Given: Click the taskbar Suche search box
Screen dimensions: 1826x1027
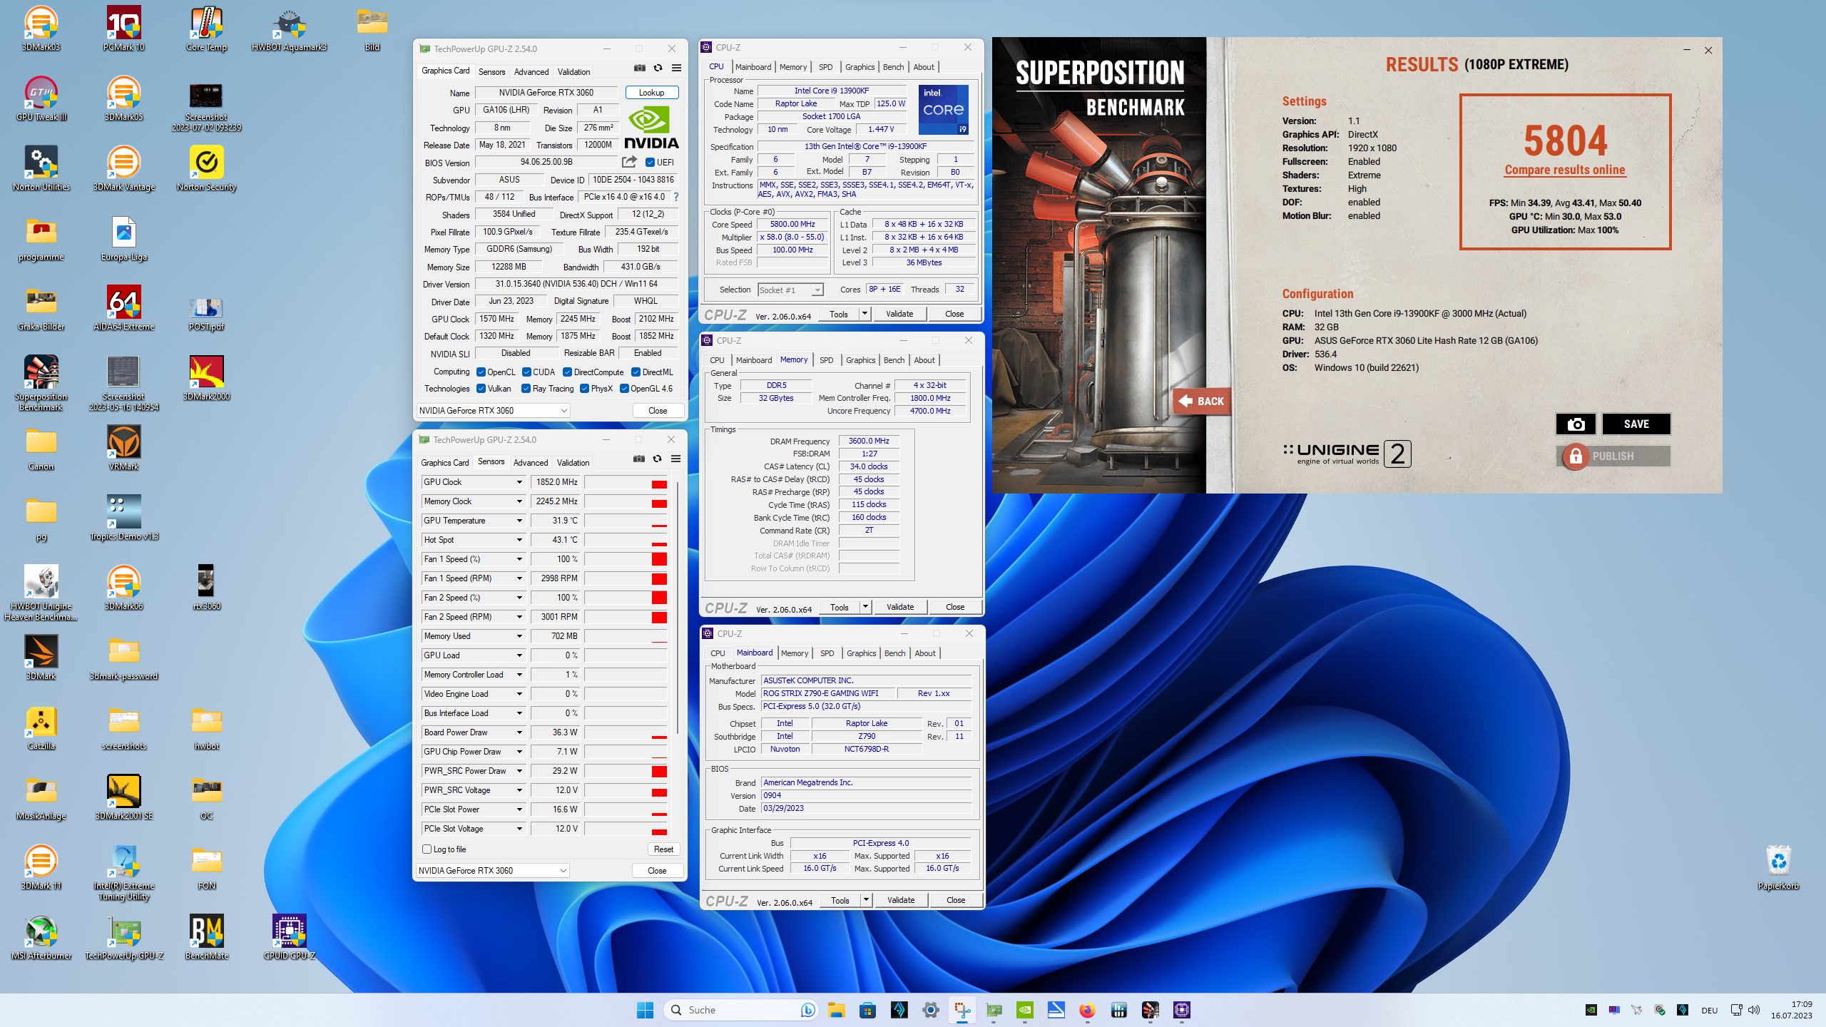Looking at the screenshot, I should pyautogui.click(x=742, y=1010).
